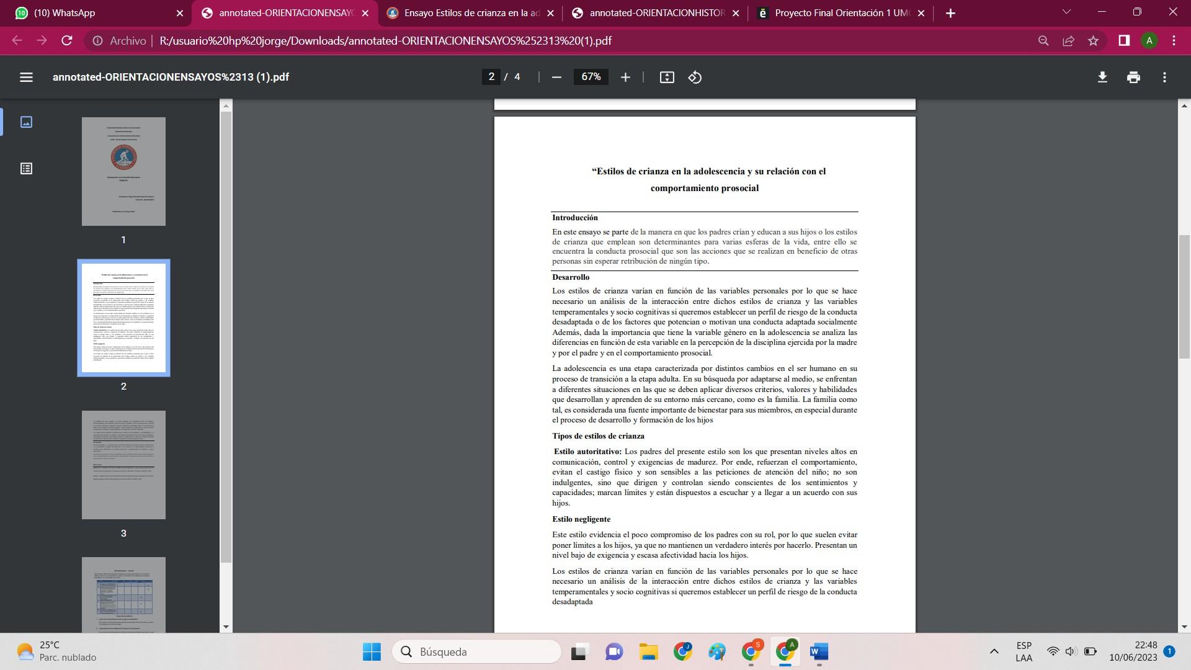Rotate the document counterclockwise
1191x670 pixels.
pyautogui.click(x=695, y=77)
